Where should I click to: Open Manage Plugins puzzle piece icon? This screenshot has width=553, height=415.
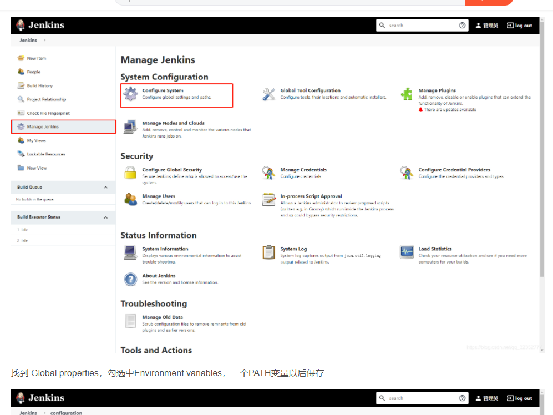point(407,94)
